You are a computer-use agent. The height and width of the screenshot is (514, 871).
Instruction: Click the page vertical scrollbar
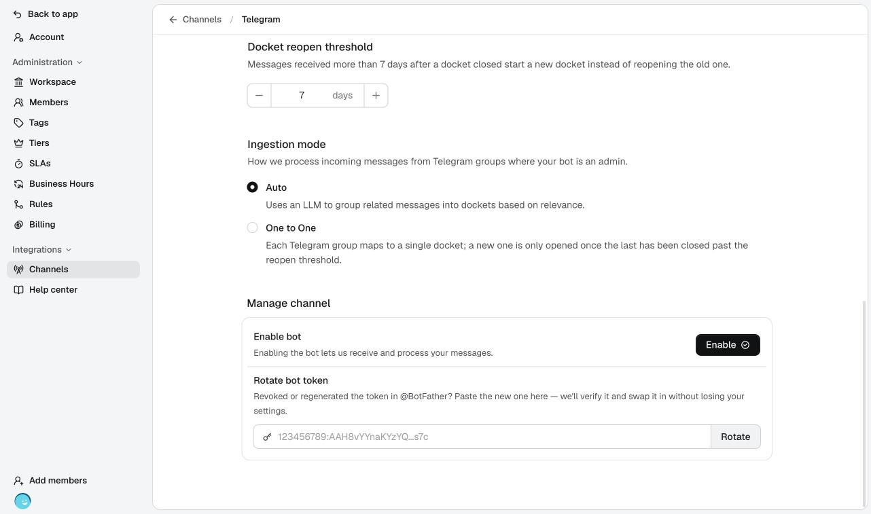click(865, 403)
